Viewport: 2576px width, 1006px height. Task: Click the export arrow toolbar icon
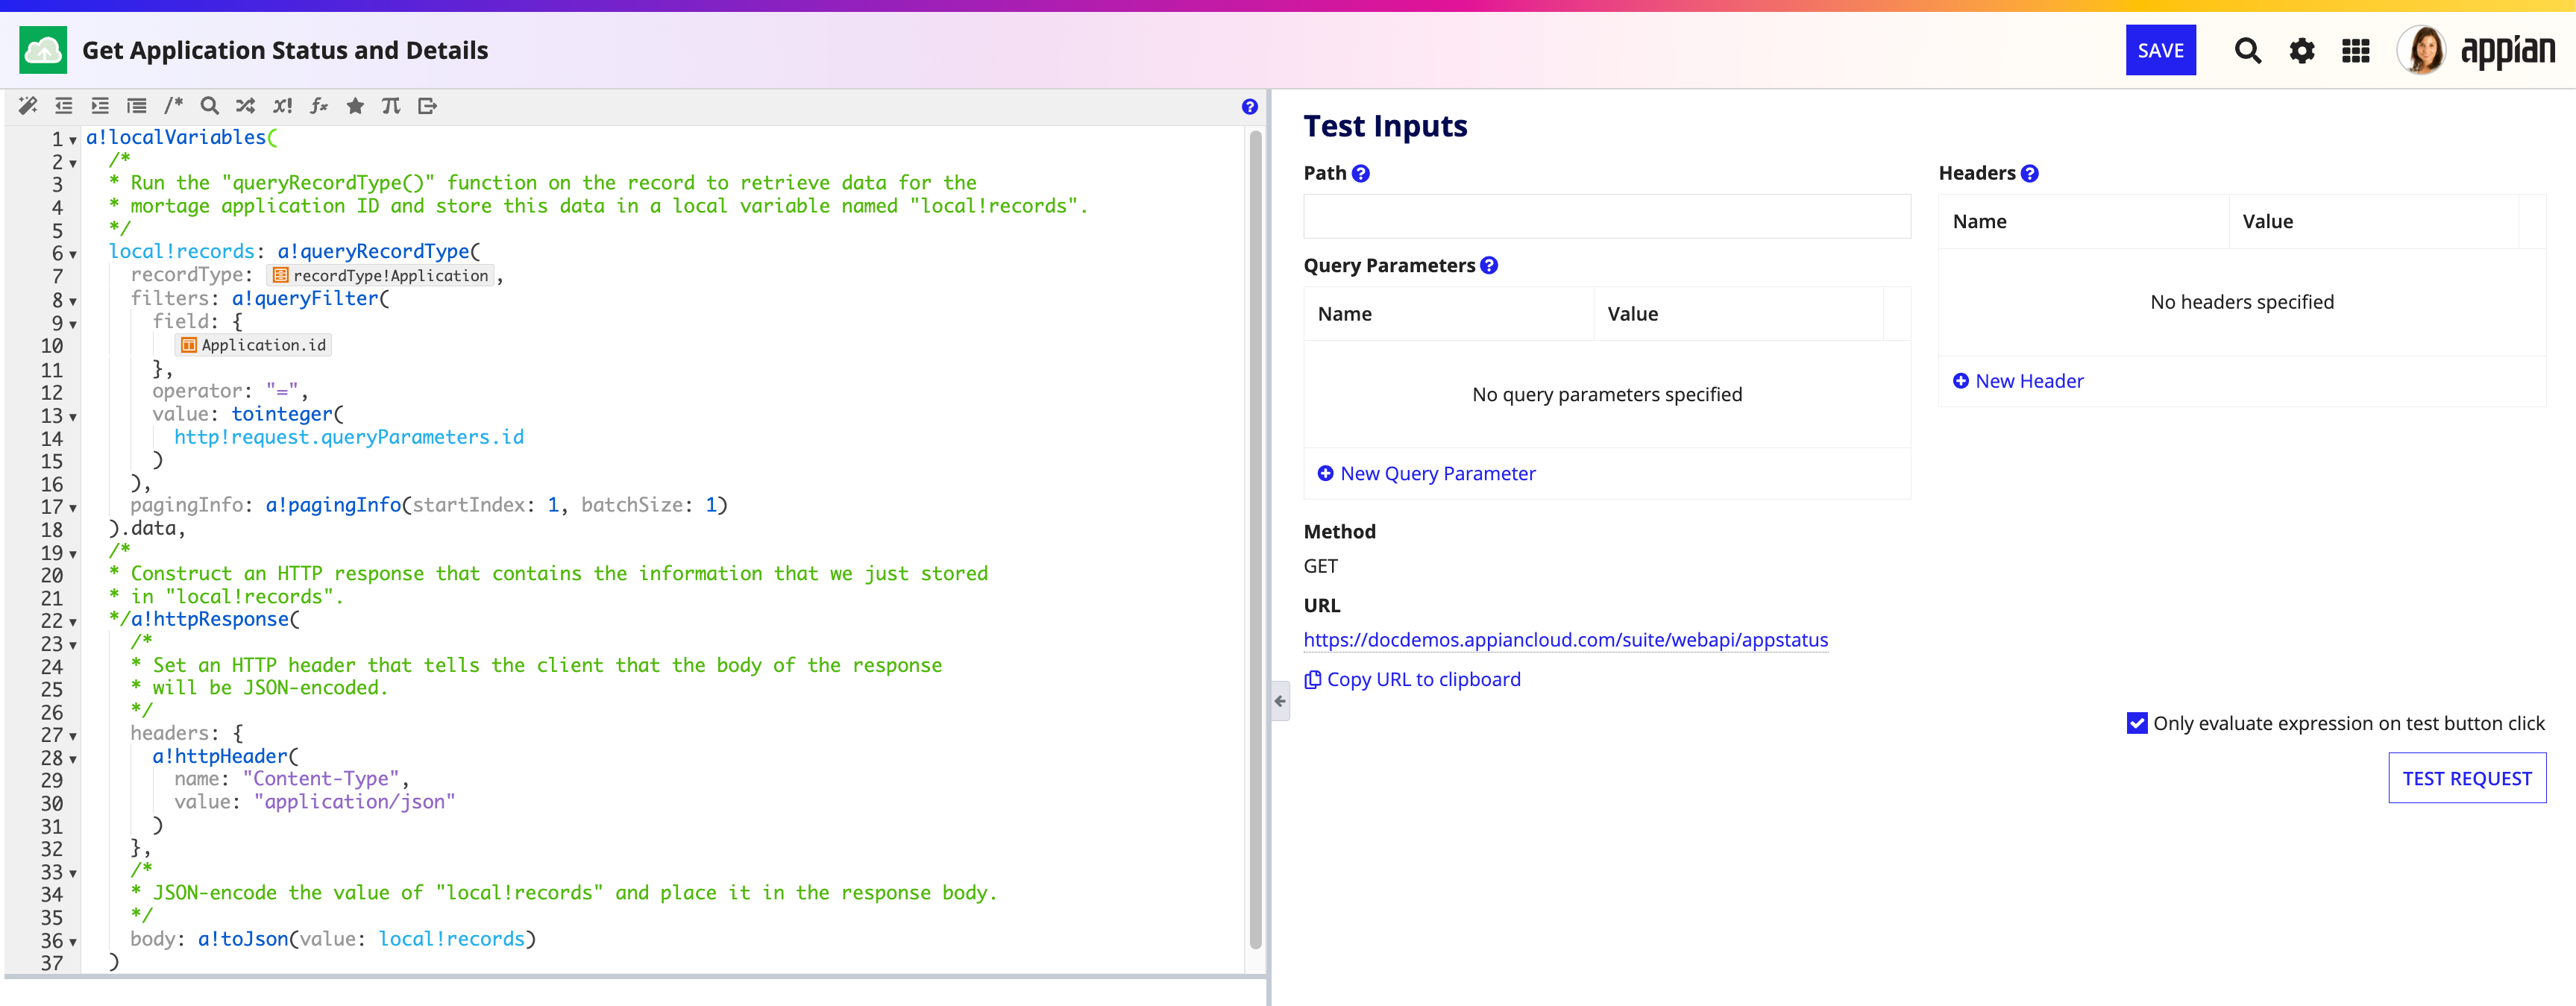428,106
